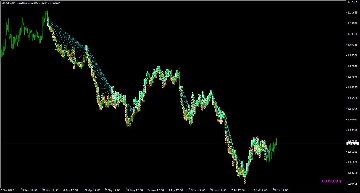Click the 27 Jun 12:00 date label
The image size is (360, 193).
[218, 190]
